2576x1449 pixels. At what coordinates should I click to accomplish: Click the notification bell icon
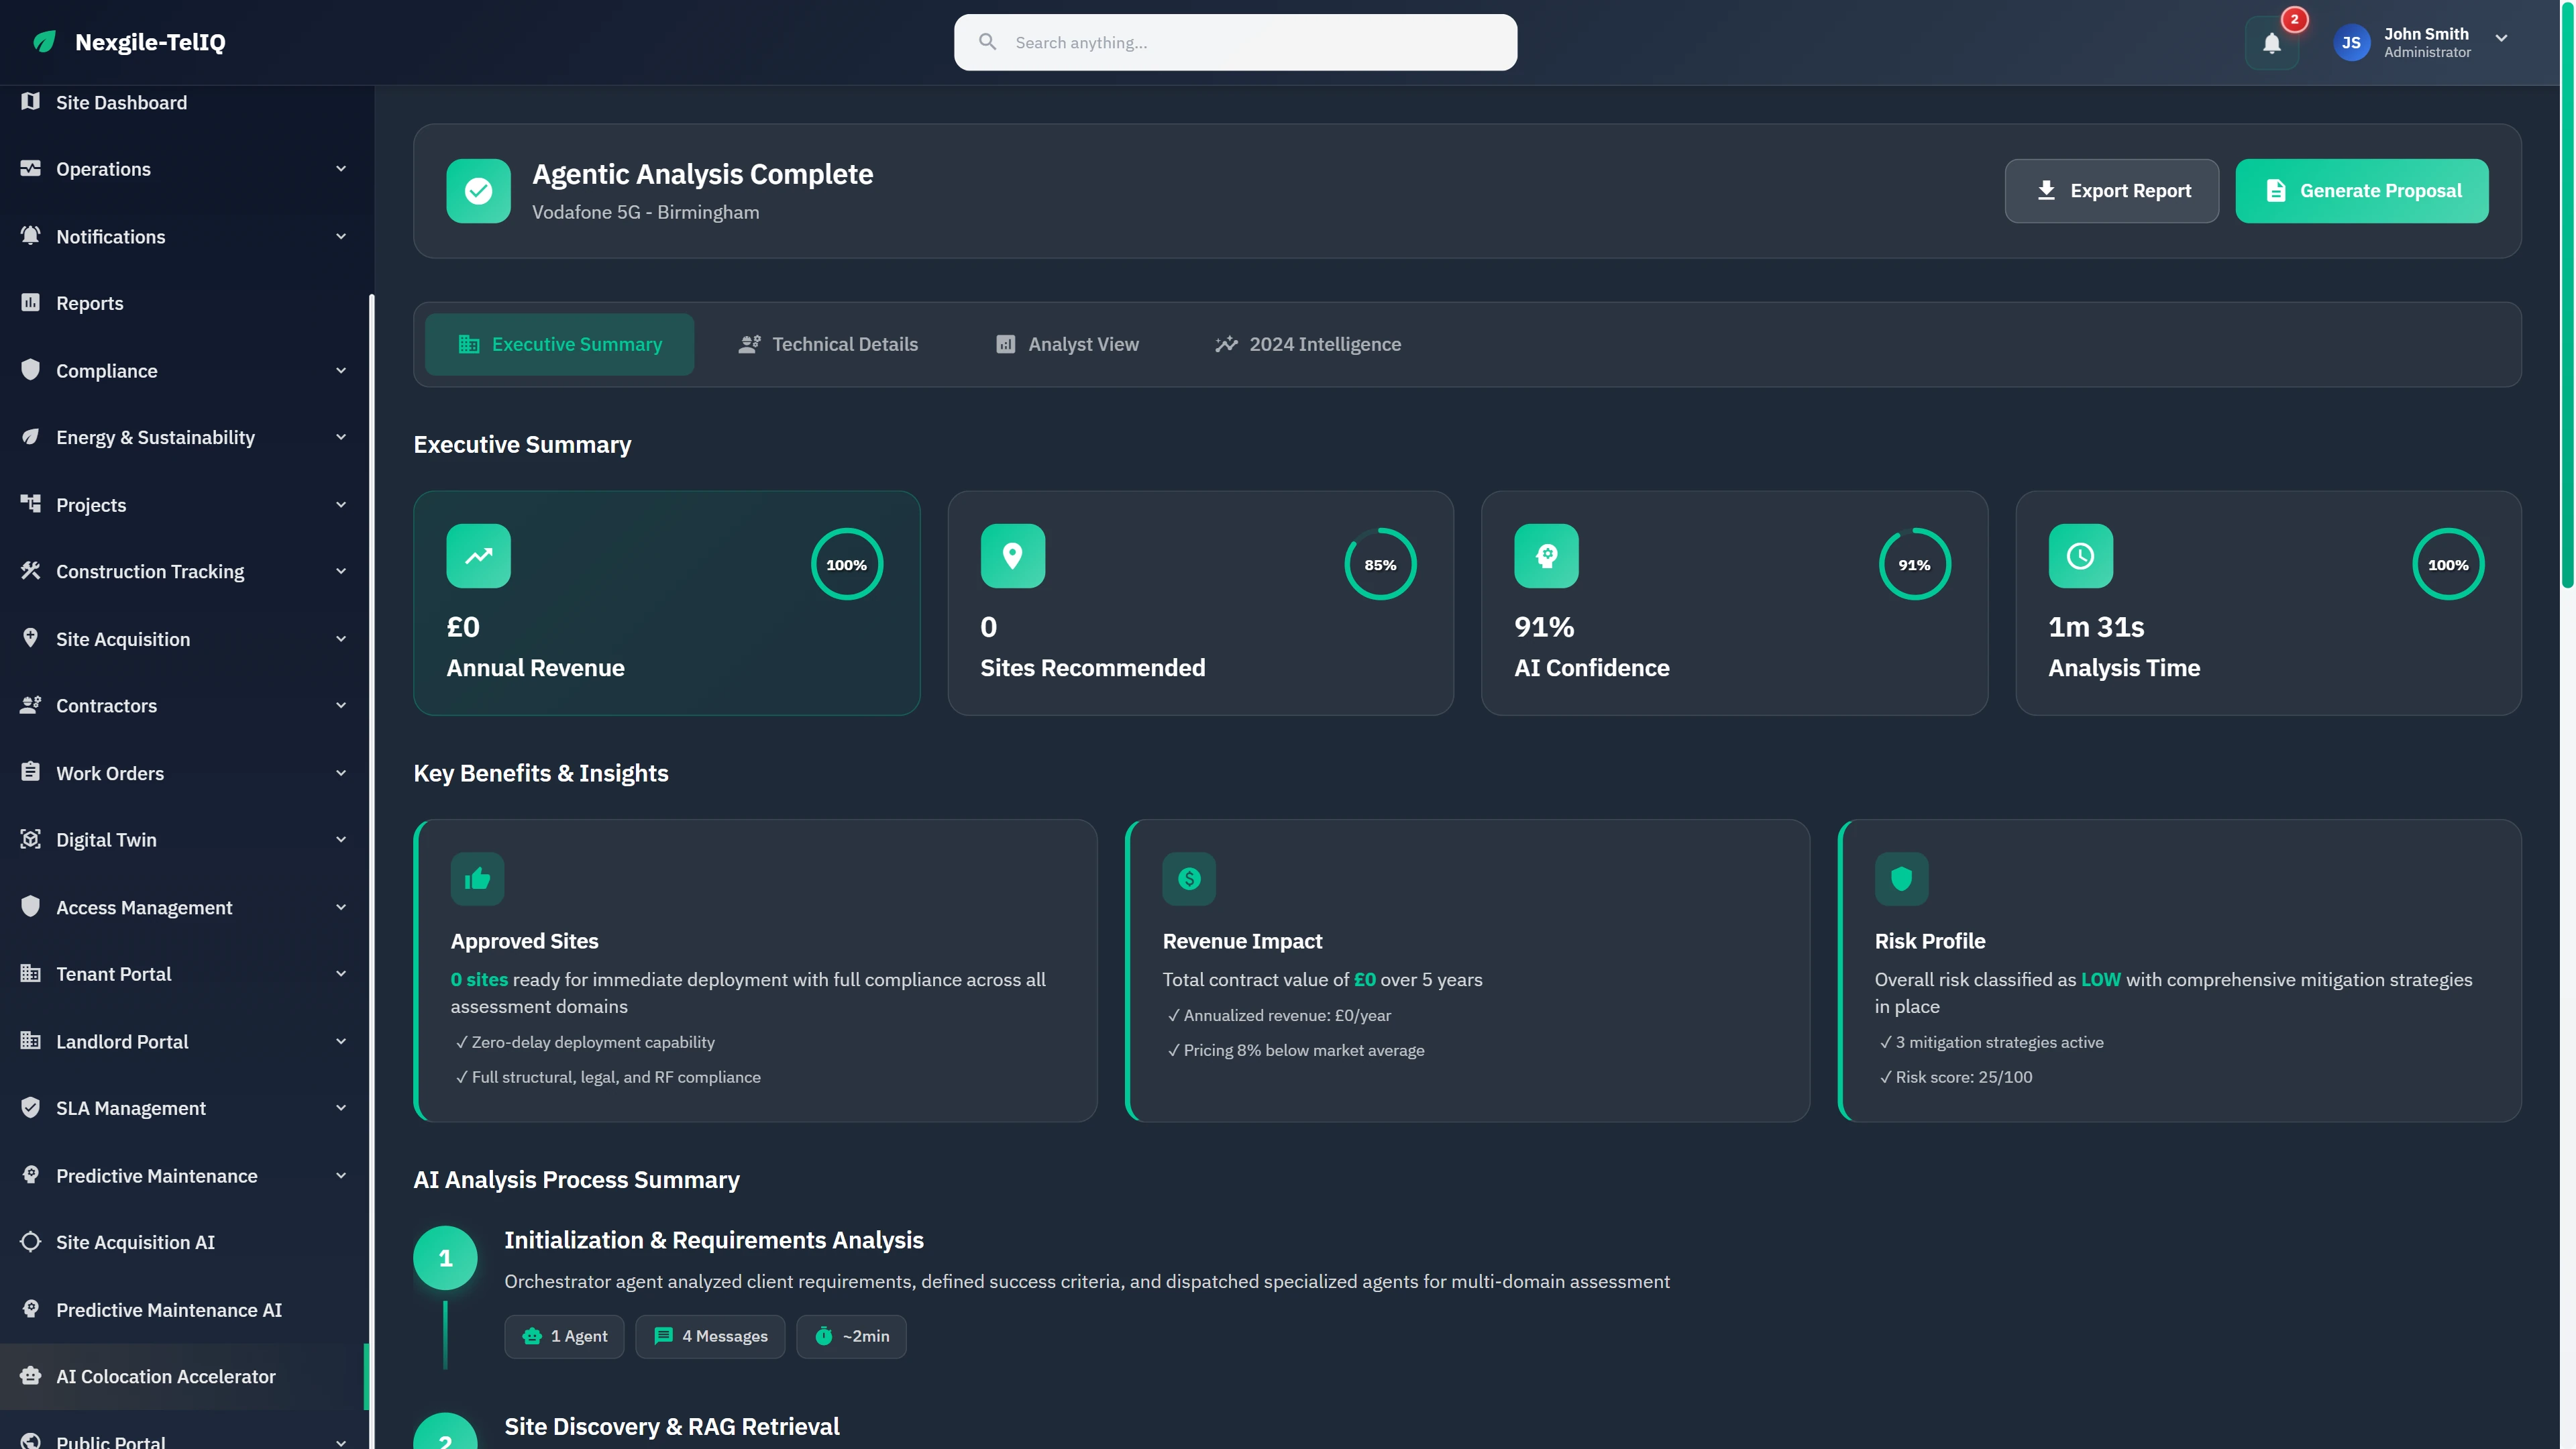pos(2271,42)
